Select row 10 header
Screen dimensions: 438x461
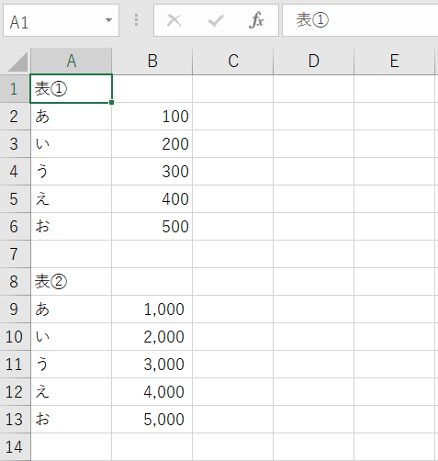[15, 337]
